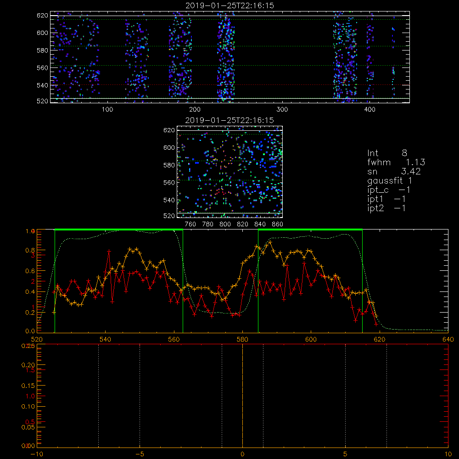459x459 pixels.
Task: Click the 10 tick label on the bottom plot x-axis
Action: (x=448, y=454)
